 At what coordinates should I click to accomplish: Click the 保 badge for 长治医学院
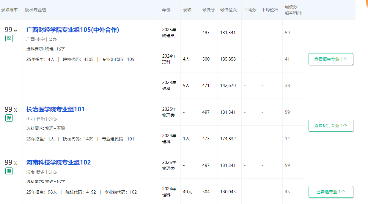[9, 118]
